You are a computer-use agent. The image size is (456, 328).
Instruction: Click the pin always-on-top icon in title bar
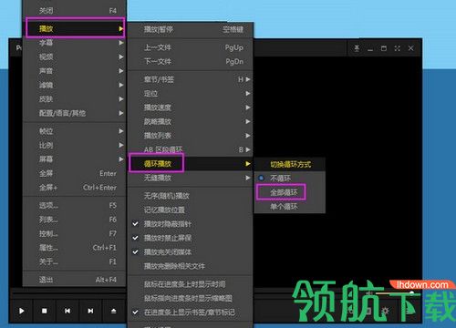click(357, 48)
